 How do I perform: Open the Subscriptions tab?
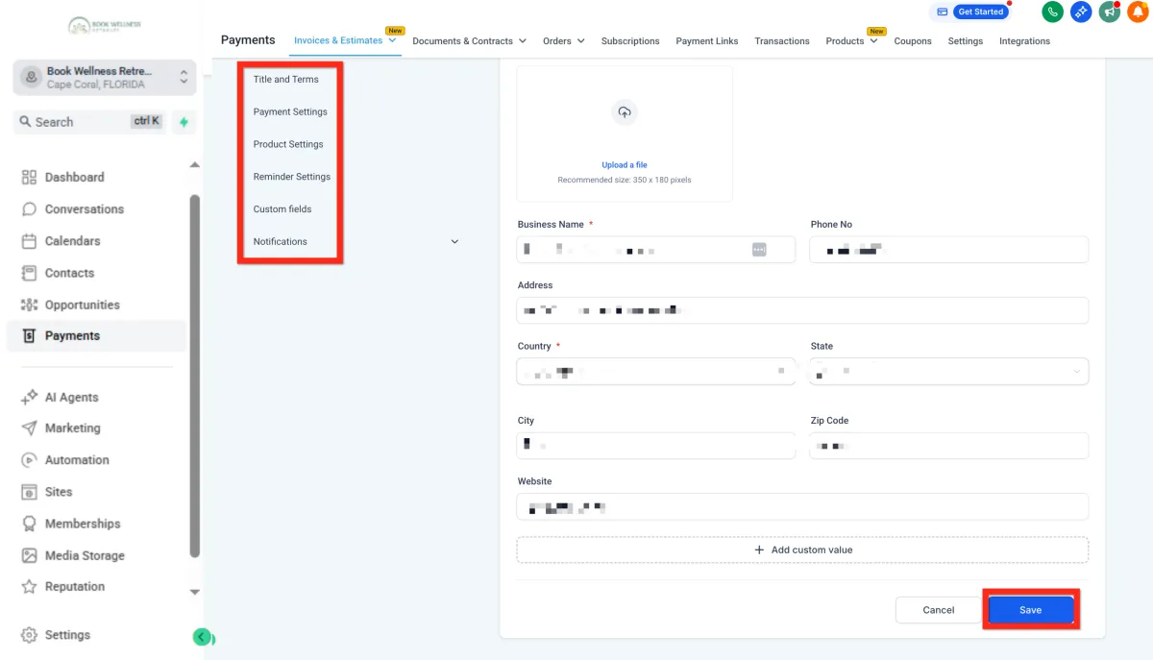(x=630, y=41)
